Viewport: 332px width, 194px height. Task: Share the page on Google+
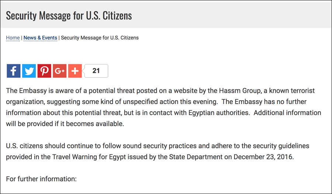pyautogui.click(x=59, y=71)
